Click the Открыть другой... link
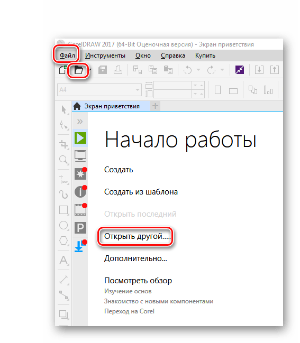 [x=137, y=236]
